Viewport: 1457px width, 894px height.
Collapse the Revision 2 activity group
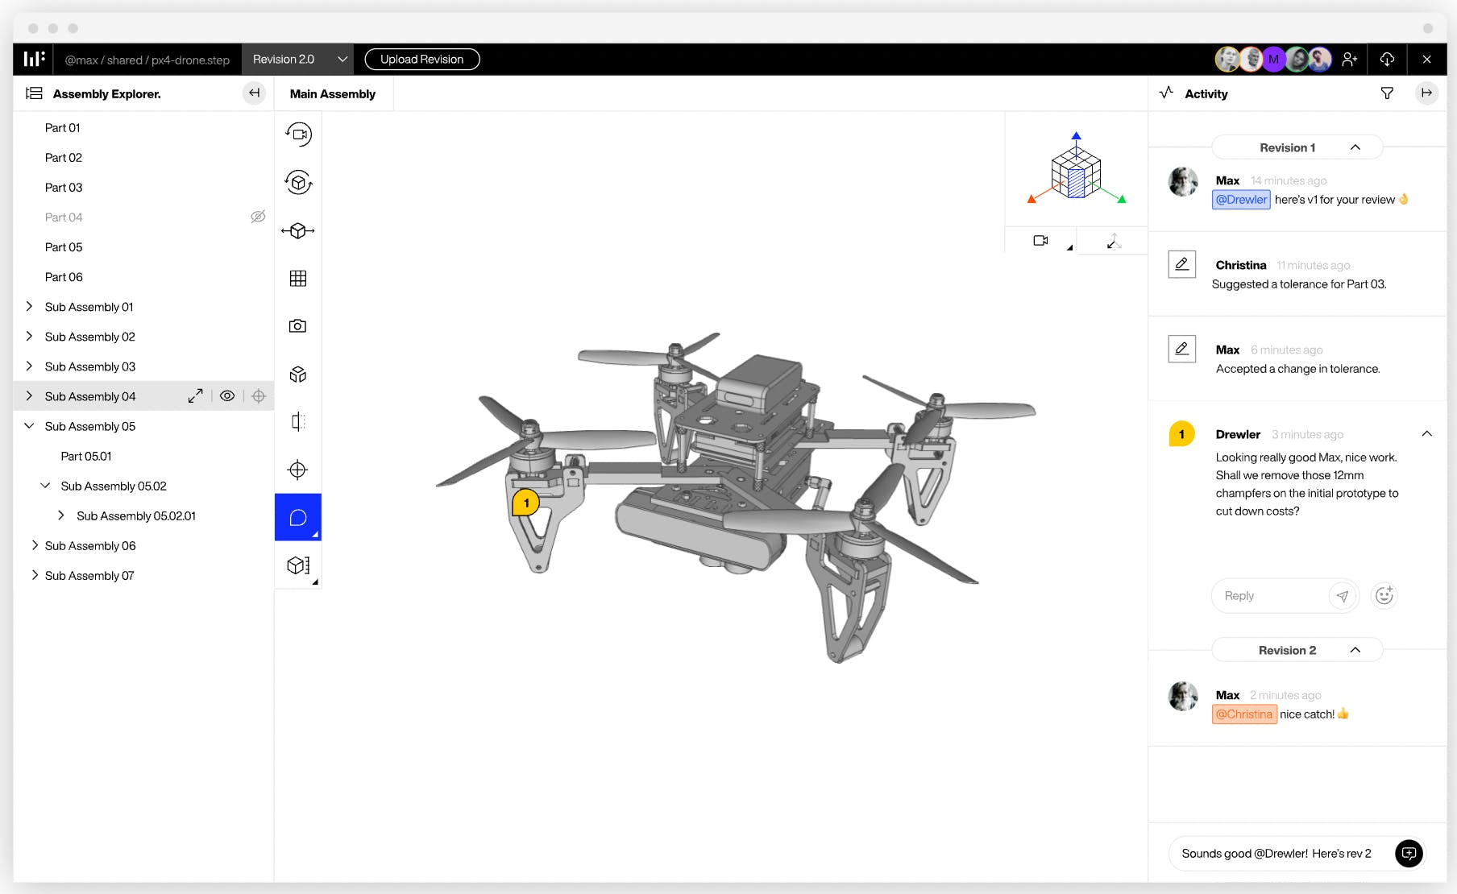[x=1355, y=650]
